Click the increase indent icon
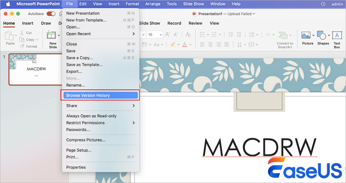The width and height of the screenshot is (346, 183). [x=239, y=35]
